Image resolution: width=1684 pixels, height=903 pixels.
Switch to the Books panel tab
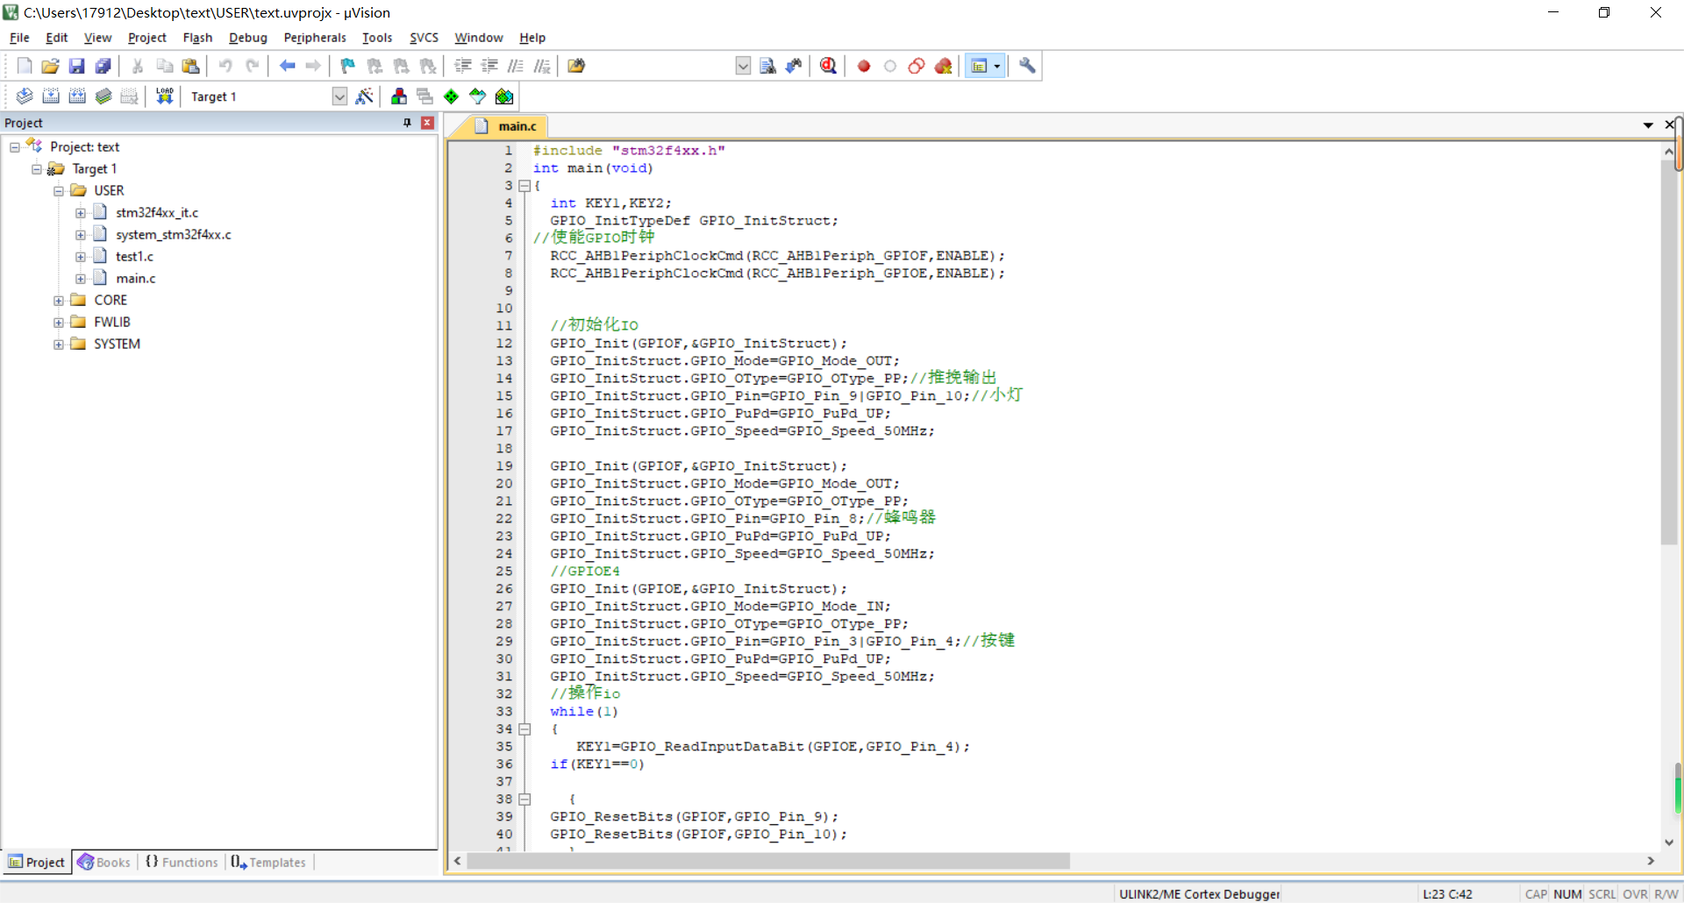click(103, 863)
